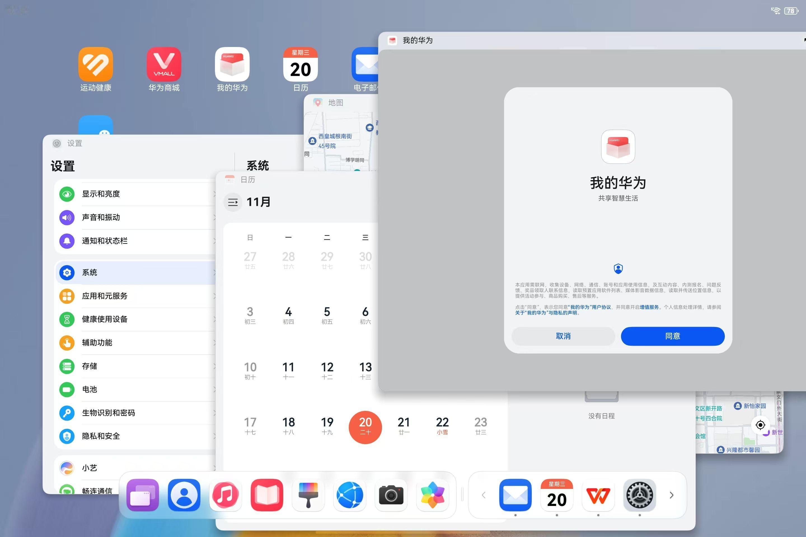806x537 pixels.
Task: Open the 运动健康 health app icon
Action: [x=96, y=64]
